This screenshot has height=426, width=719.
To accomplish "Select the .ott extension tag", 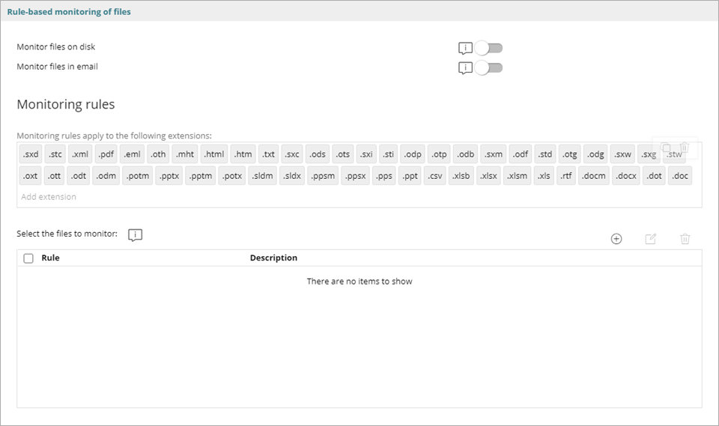I will coord(54,176).
